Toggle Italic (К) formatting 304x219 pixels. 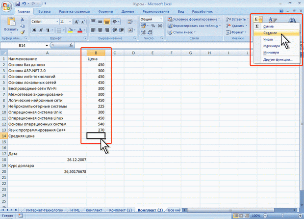(42, 30)
